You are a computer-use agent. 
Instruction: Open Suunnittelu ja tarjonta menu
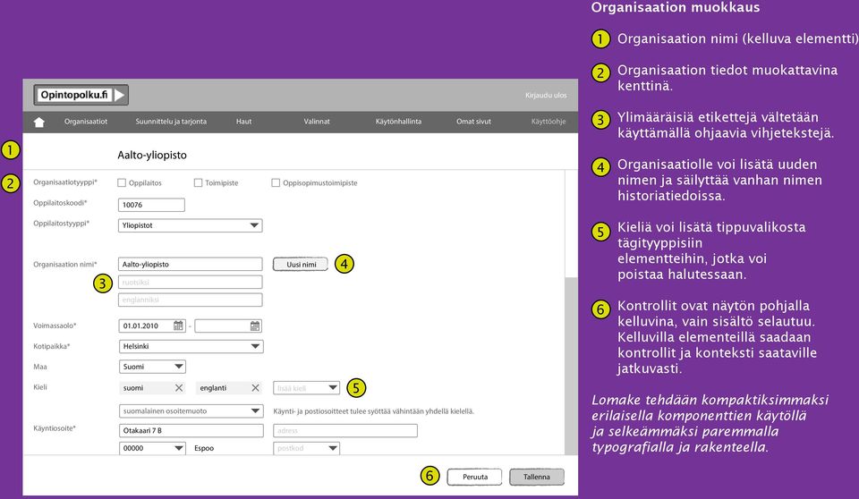pyautogui.click(x=171, y=122)
